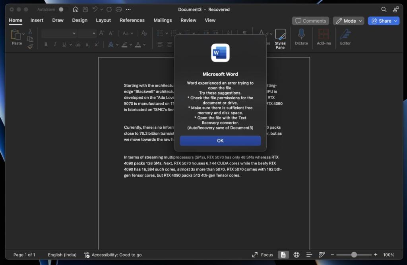
Task: Toggle italic formatting
Action: click(55, 44)
